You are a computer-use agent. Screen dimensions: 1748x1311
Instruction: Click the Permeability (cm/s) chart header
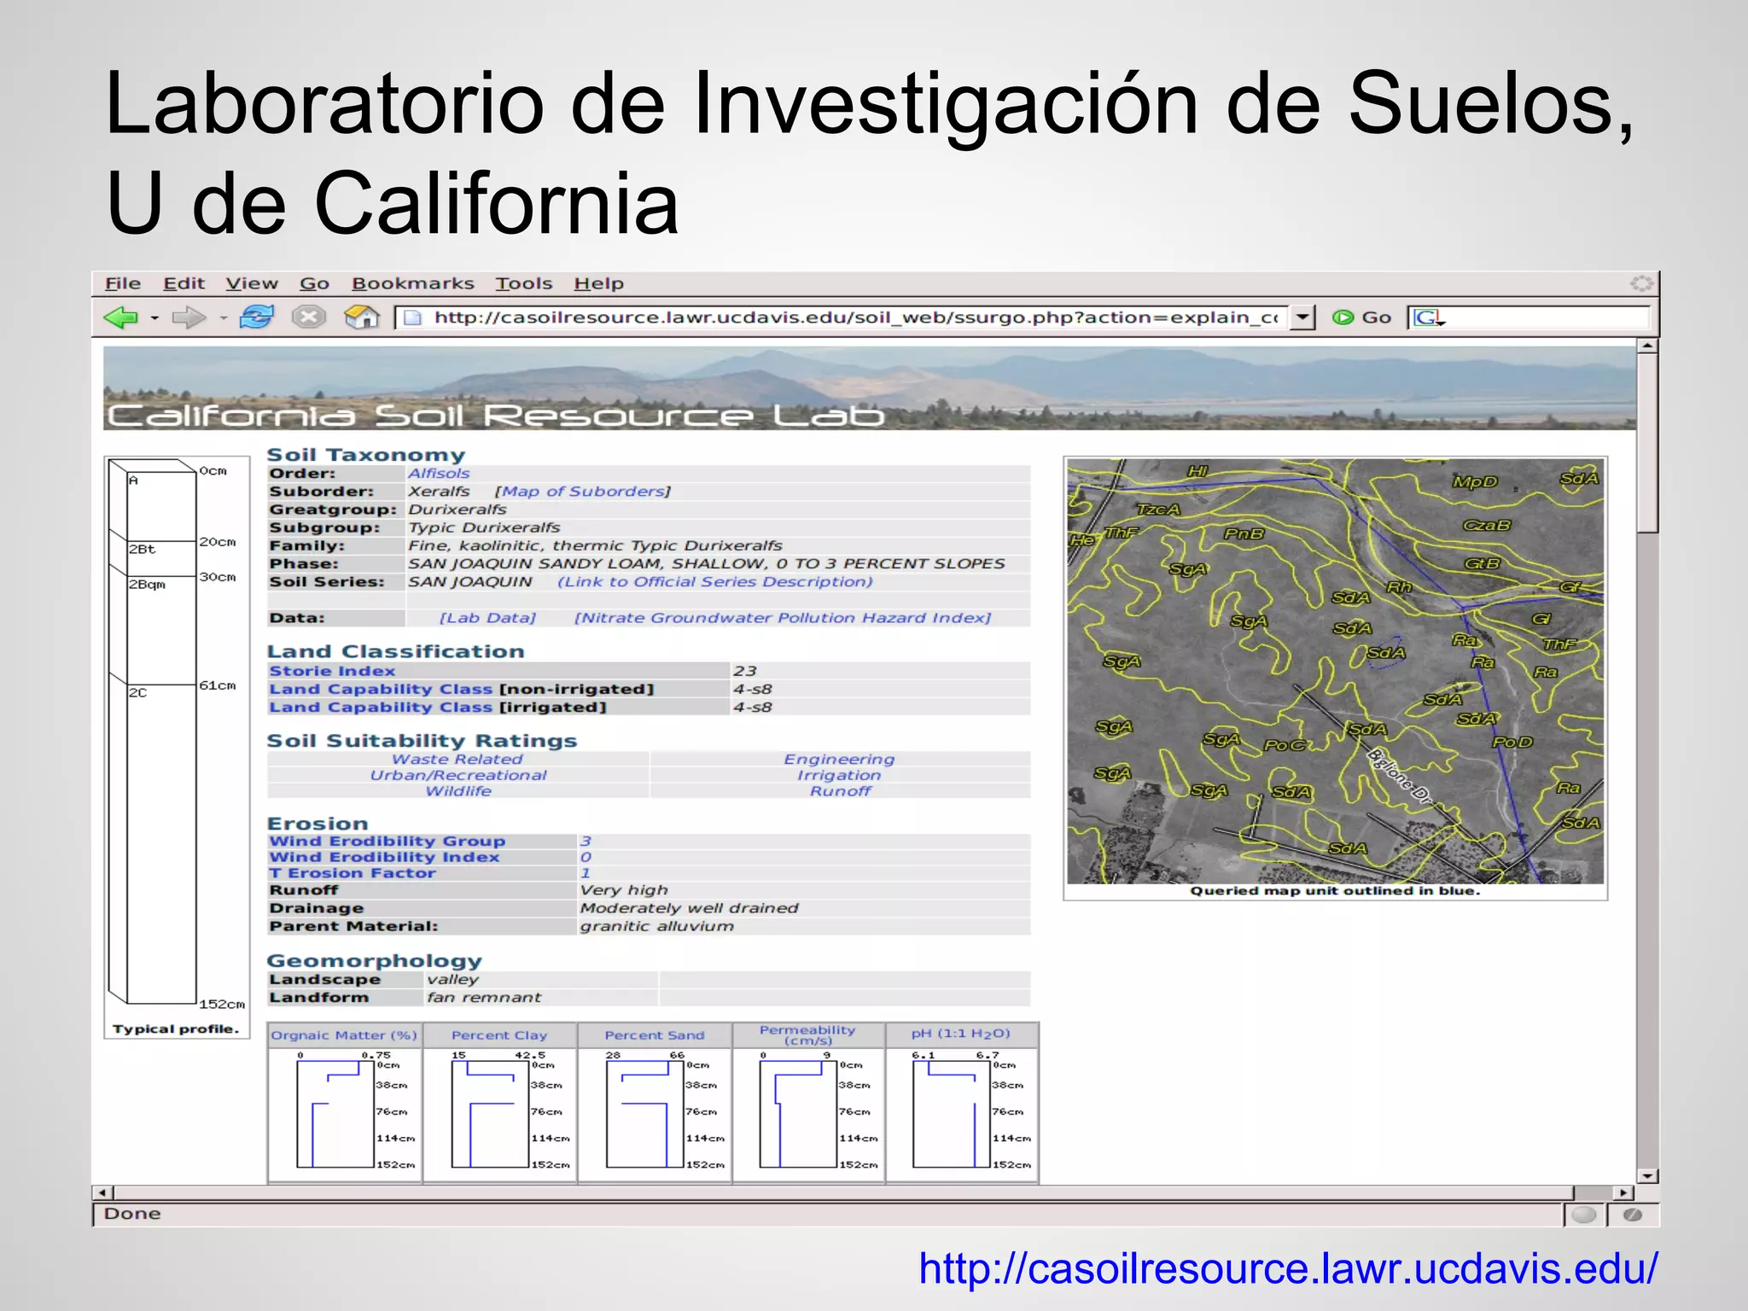pos(807,1035)
